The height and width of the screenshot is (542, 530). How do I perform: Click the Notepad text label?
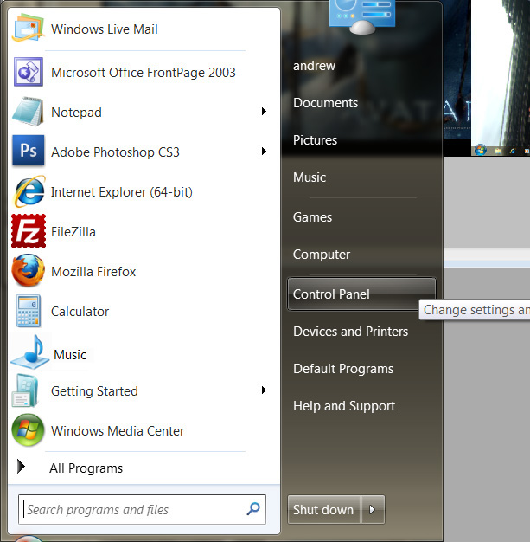coord(76,113)
